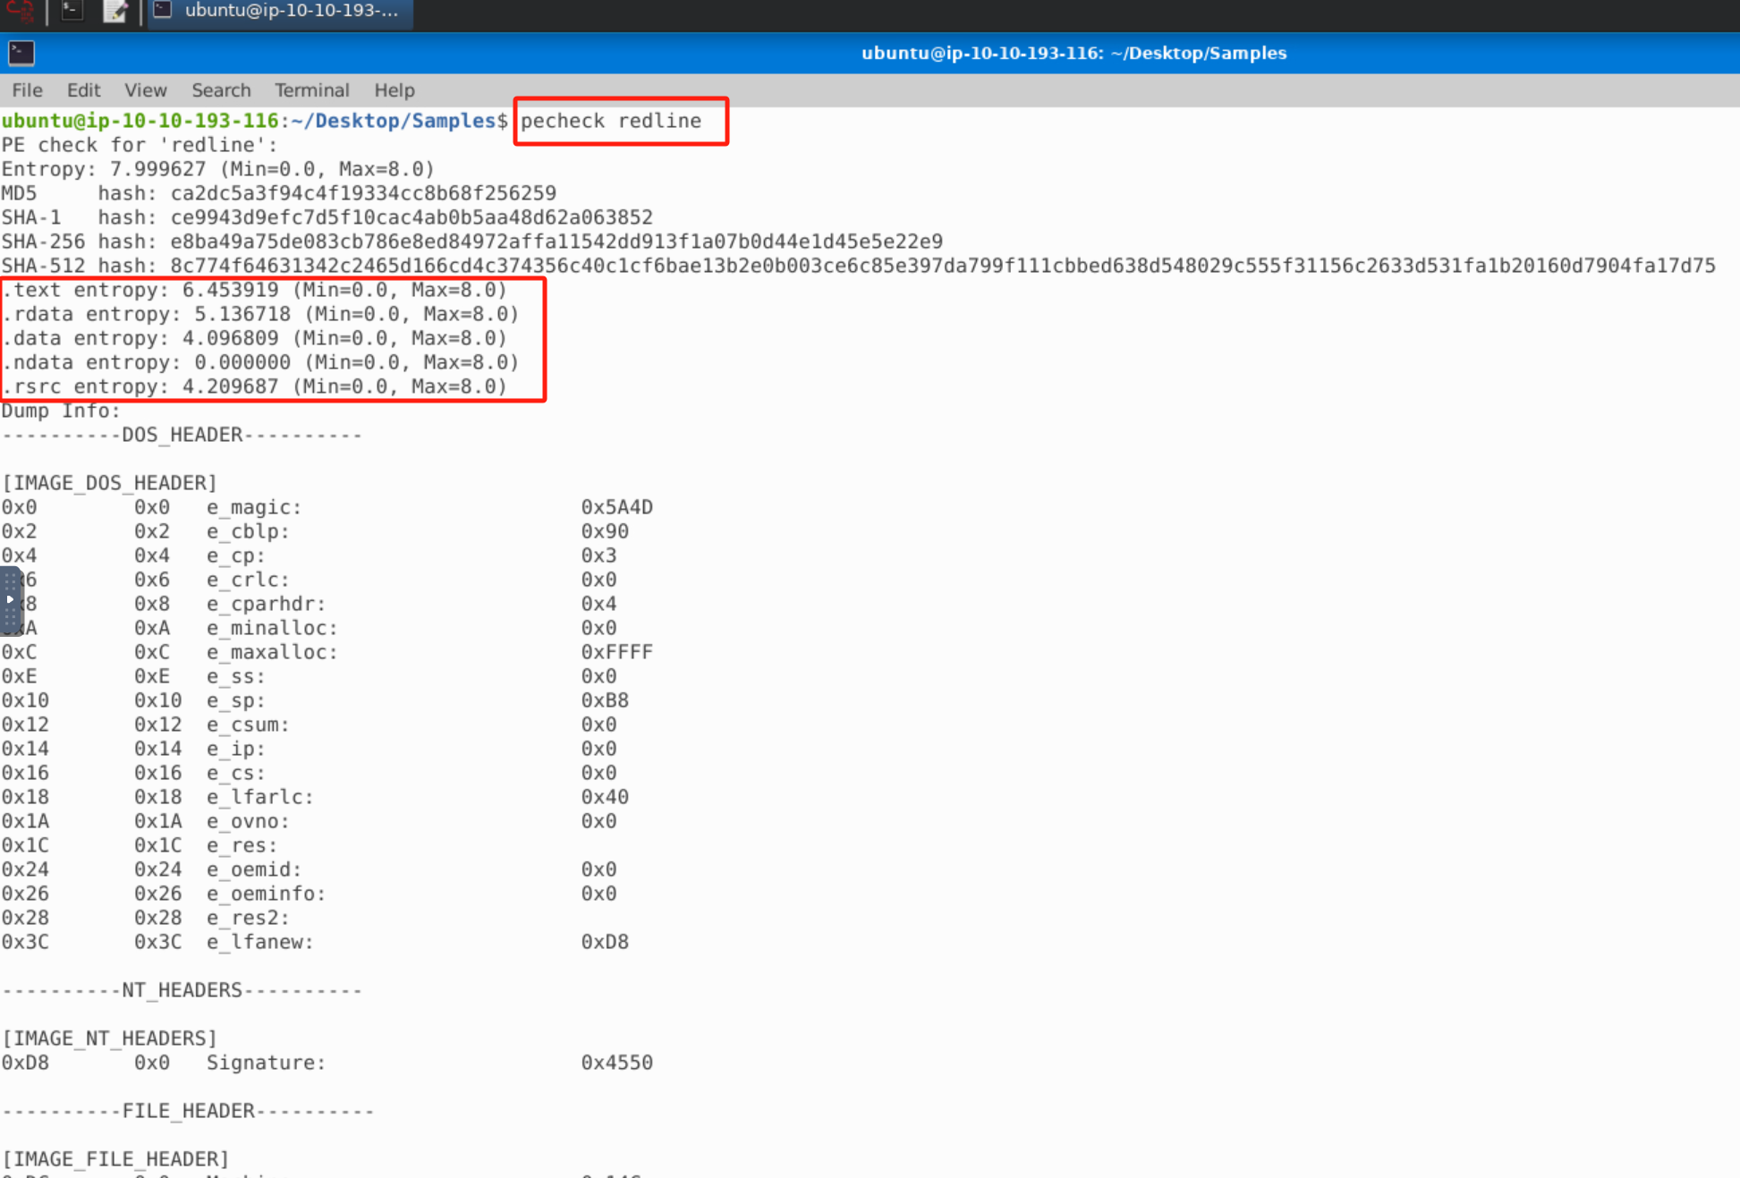The image size is (1740, 1178).
Task: Click the FILE_HEADER section divider text
Action: click(x=188, y=1111)
